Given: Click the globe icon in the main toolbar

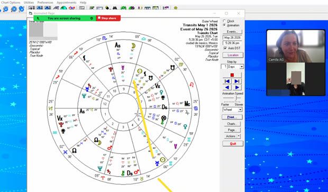Looking at the screenshot, I should coord(63,8).
